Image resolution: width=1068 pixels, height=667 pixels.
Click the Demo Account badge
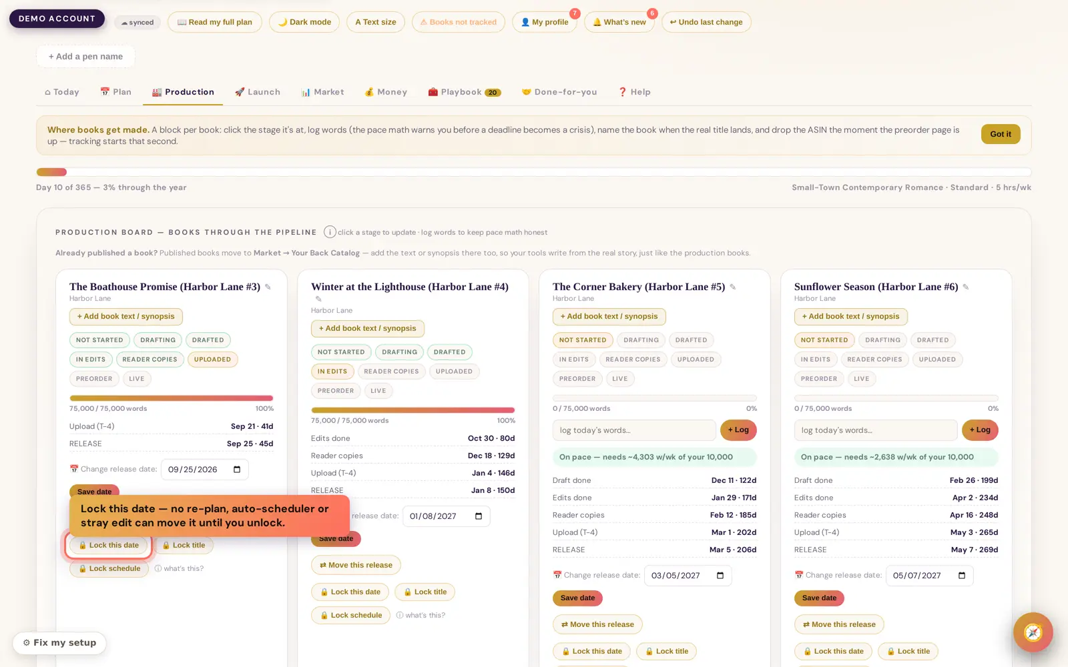[x=57, y=19]
